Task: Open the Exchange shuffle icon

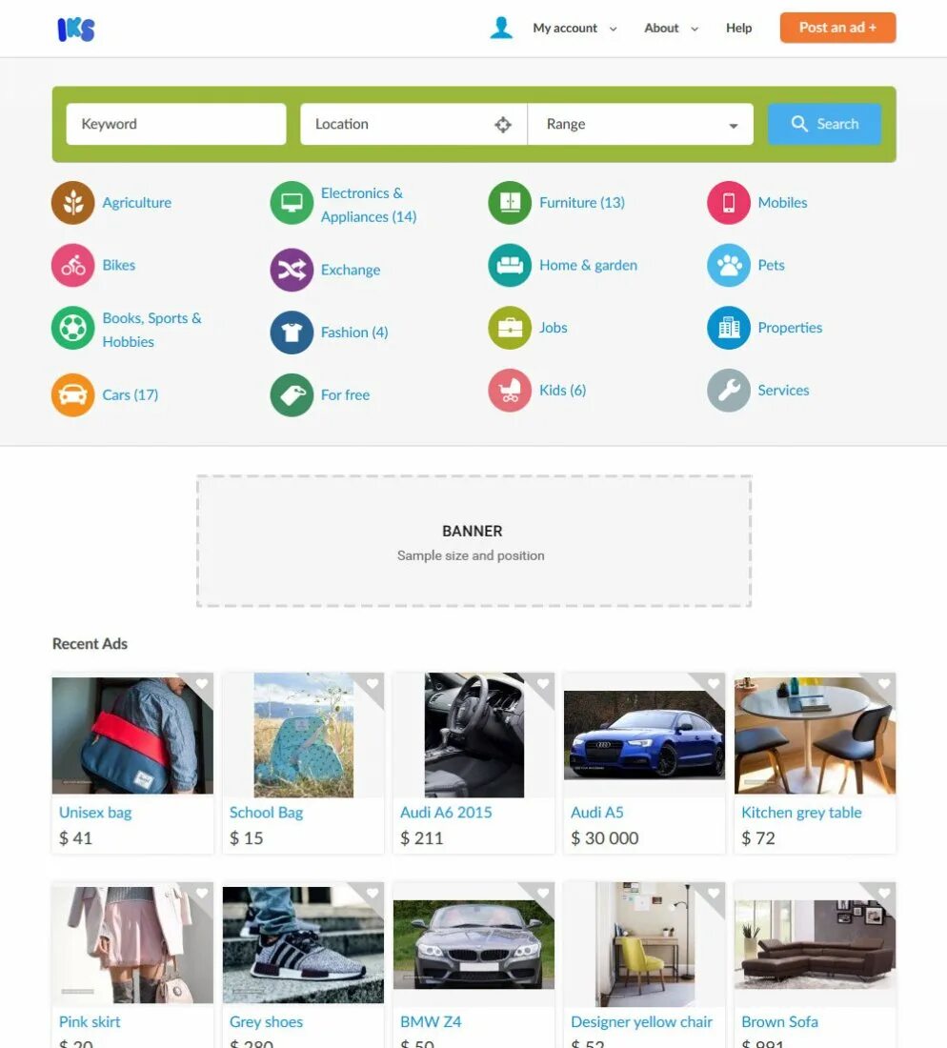Action: (x=292, y=270)
